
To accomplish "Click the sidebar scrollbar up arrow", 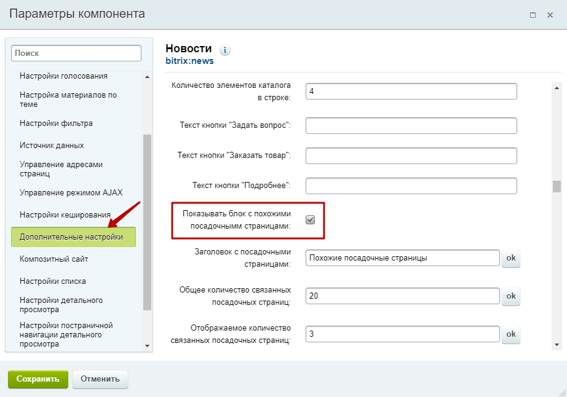I will (x=147, y=77).
